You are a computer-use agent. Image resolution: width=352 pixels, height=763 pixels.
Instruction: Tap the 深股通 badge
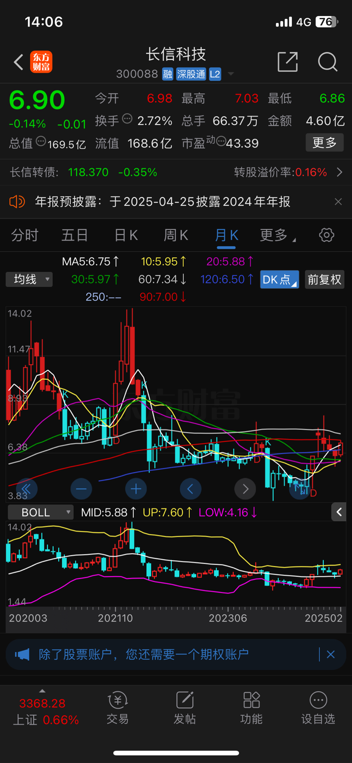[191, 74]
